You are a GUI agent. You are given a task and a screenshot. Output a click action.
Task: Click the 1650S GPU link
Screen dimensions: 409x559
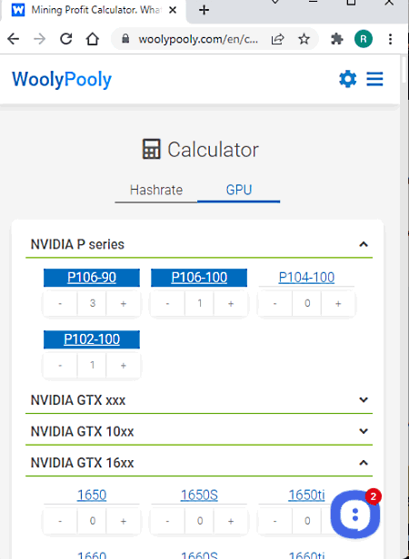click(199, 495)
